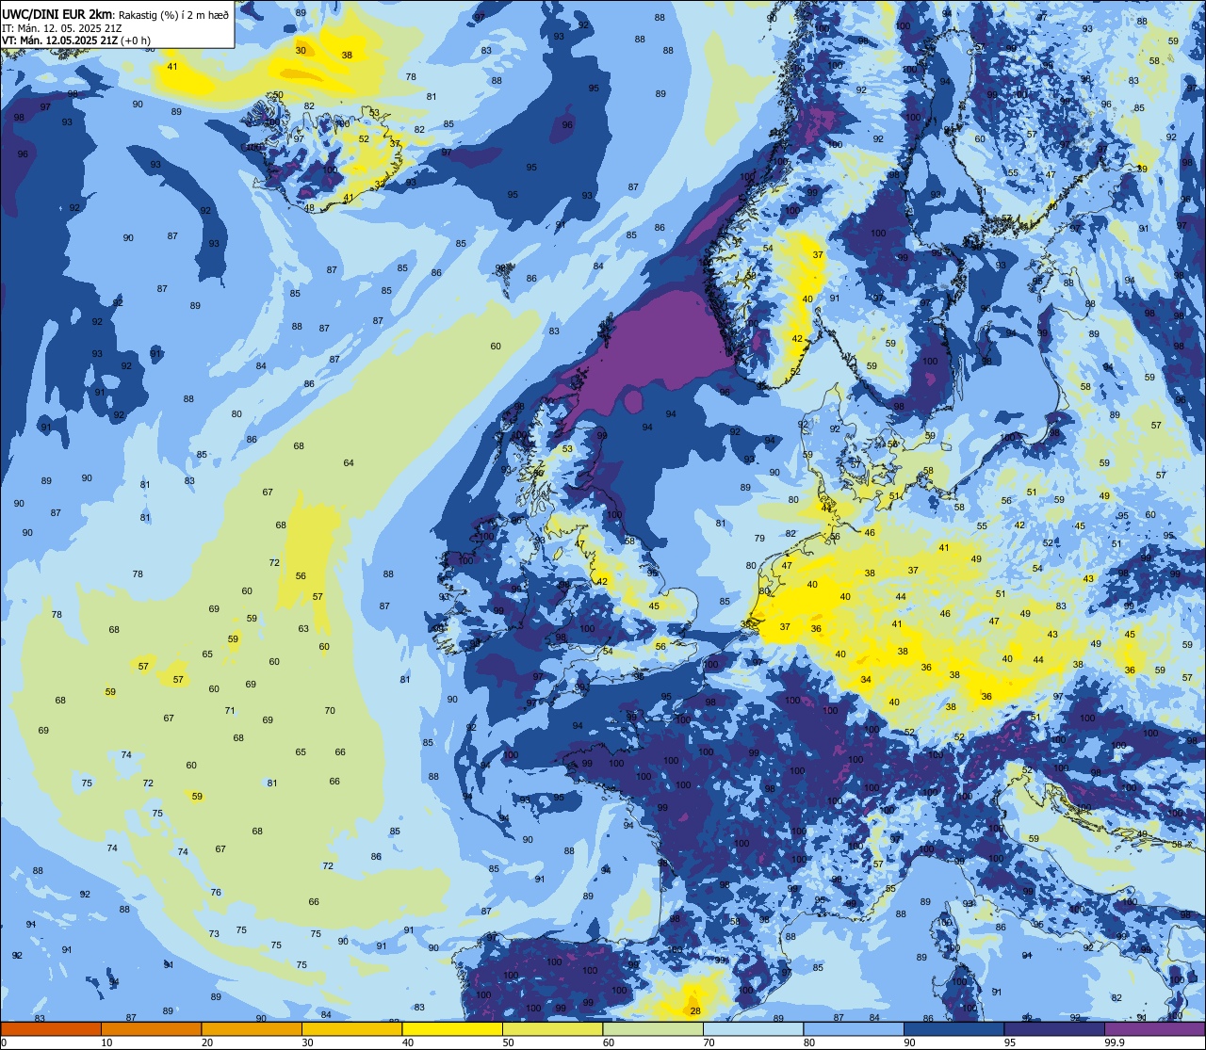Click the 60–70 % light green legend swatch
The width and height of the screenshot is (1206, 1050).
pos(653,1028)
